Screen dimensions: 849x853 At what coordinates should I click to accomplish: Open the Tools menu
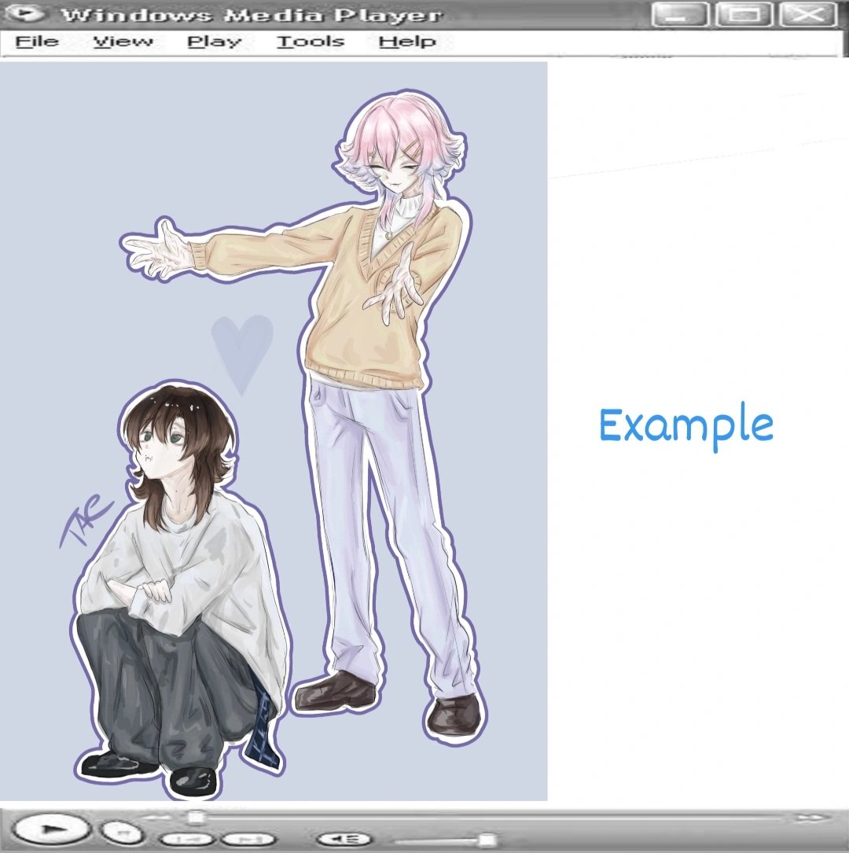coord(311,42)
